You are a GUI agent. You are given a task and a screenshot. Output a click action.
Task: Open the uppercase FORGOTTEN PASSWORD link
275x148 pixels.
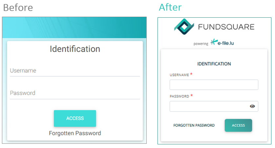(x=194, y=125)
